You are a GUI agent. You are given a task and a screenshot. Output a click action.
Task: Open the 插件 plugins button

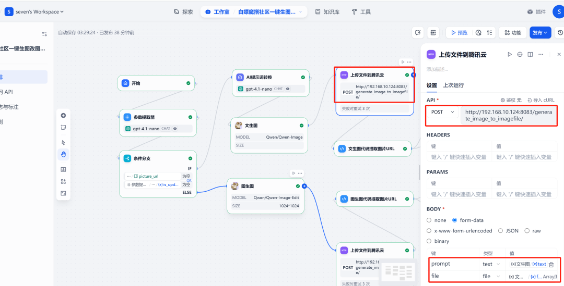536,12
